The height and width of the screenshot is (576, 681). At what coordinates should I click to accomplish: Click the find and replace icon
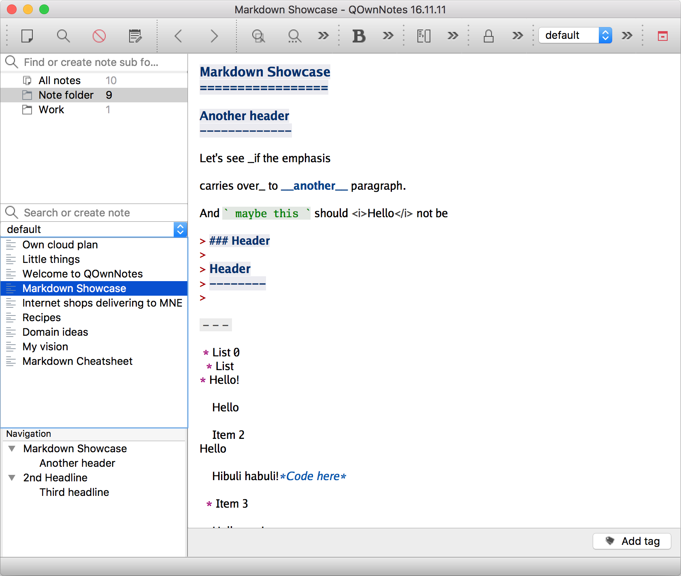pos(258,36)
